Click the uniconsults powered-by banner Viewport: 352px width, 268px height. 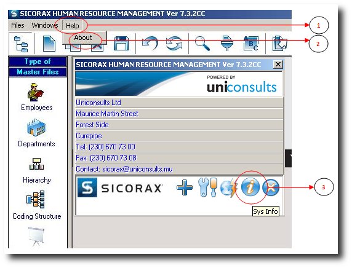178,84
